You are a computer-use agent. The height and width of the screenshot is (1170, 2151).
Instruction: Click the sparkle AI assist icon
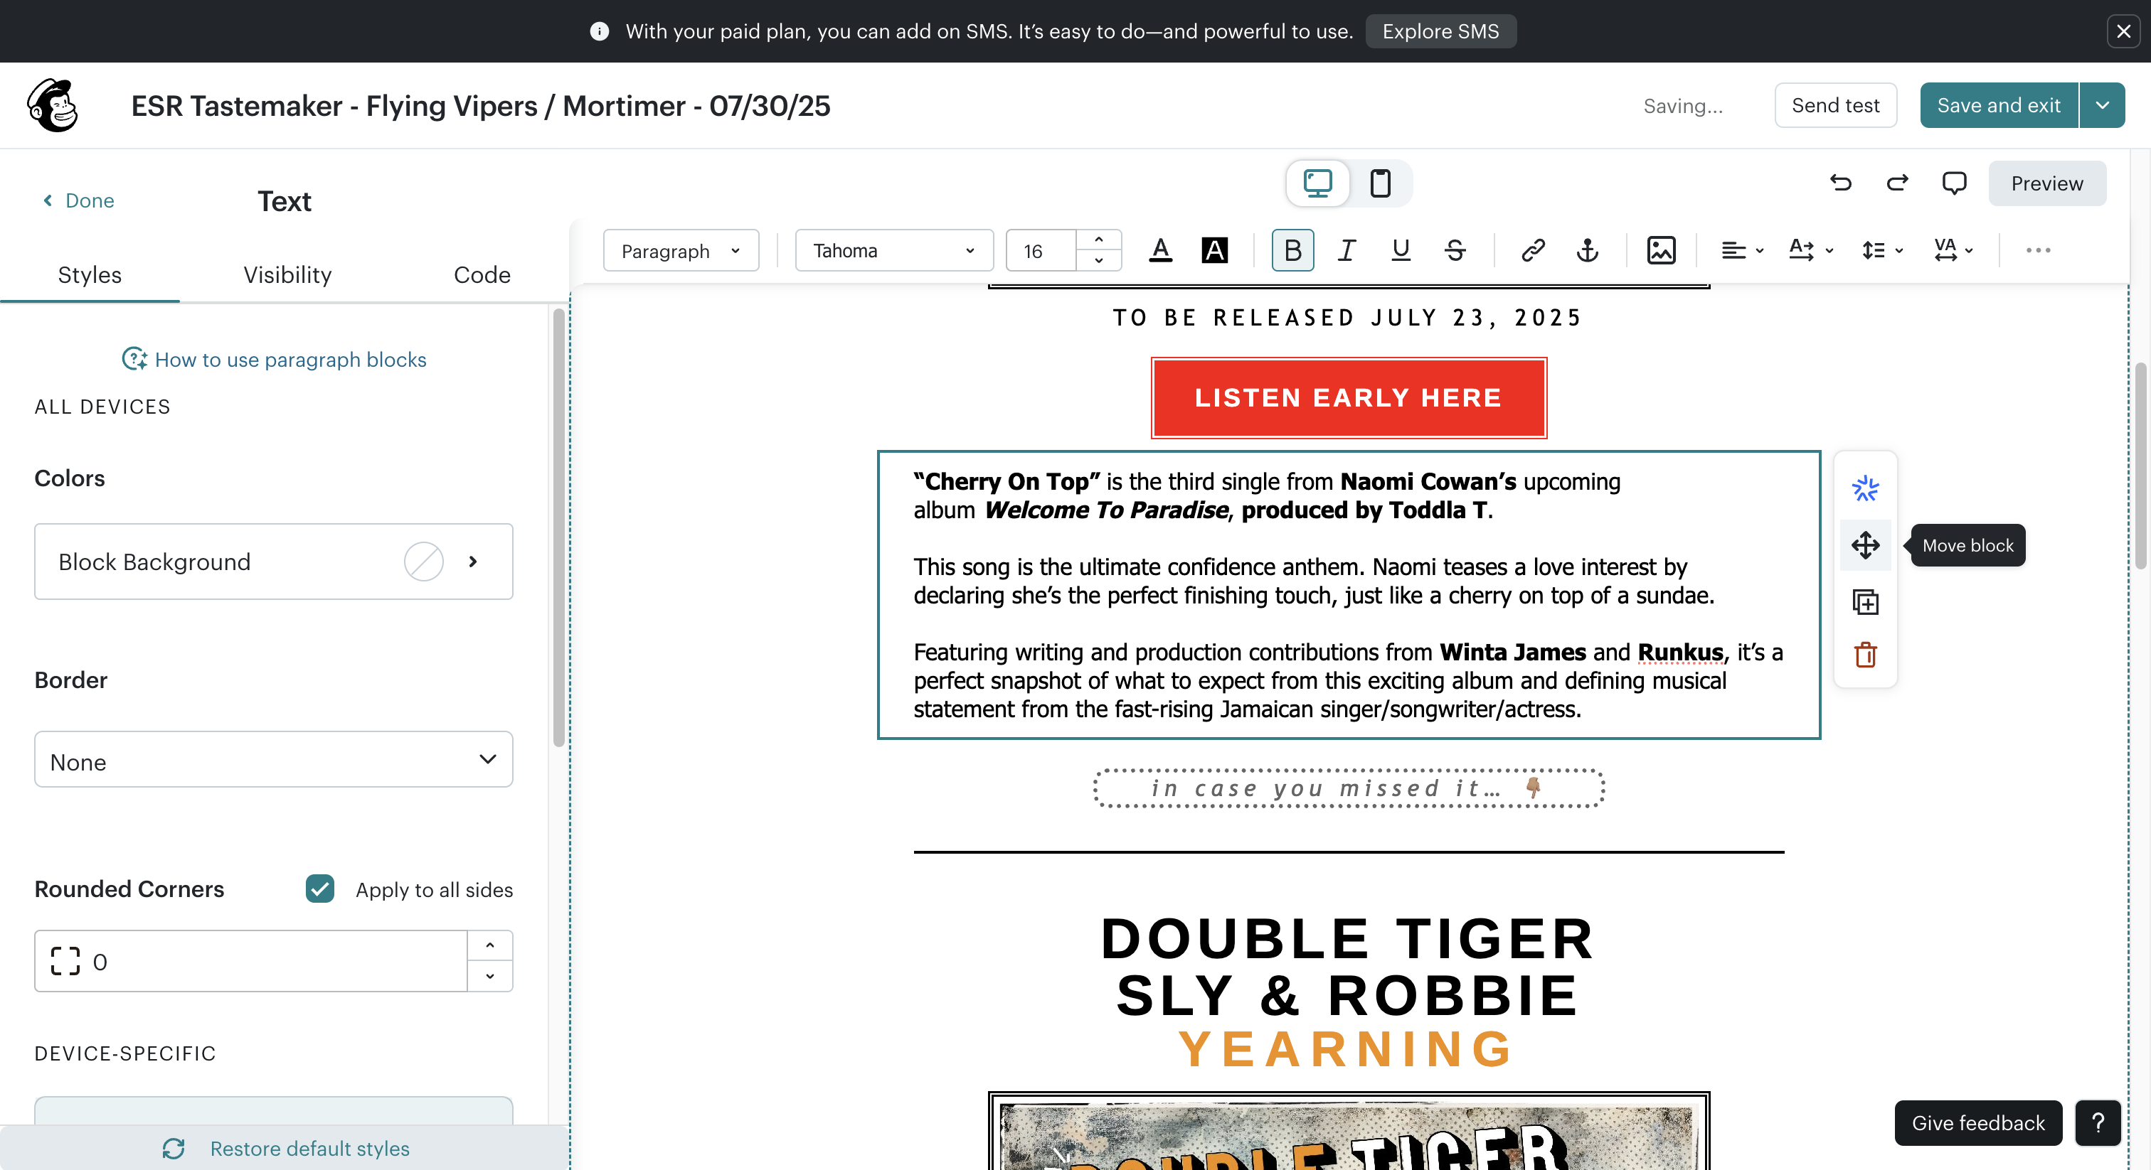[x=1866, y=488]
